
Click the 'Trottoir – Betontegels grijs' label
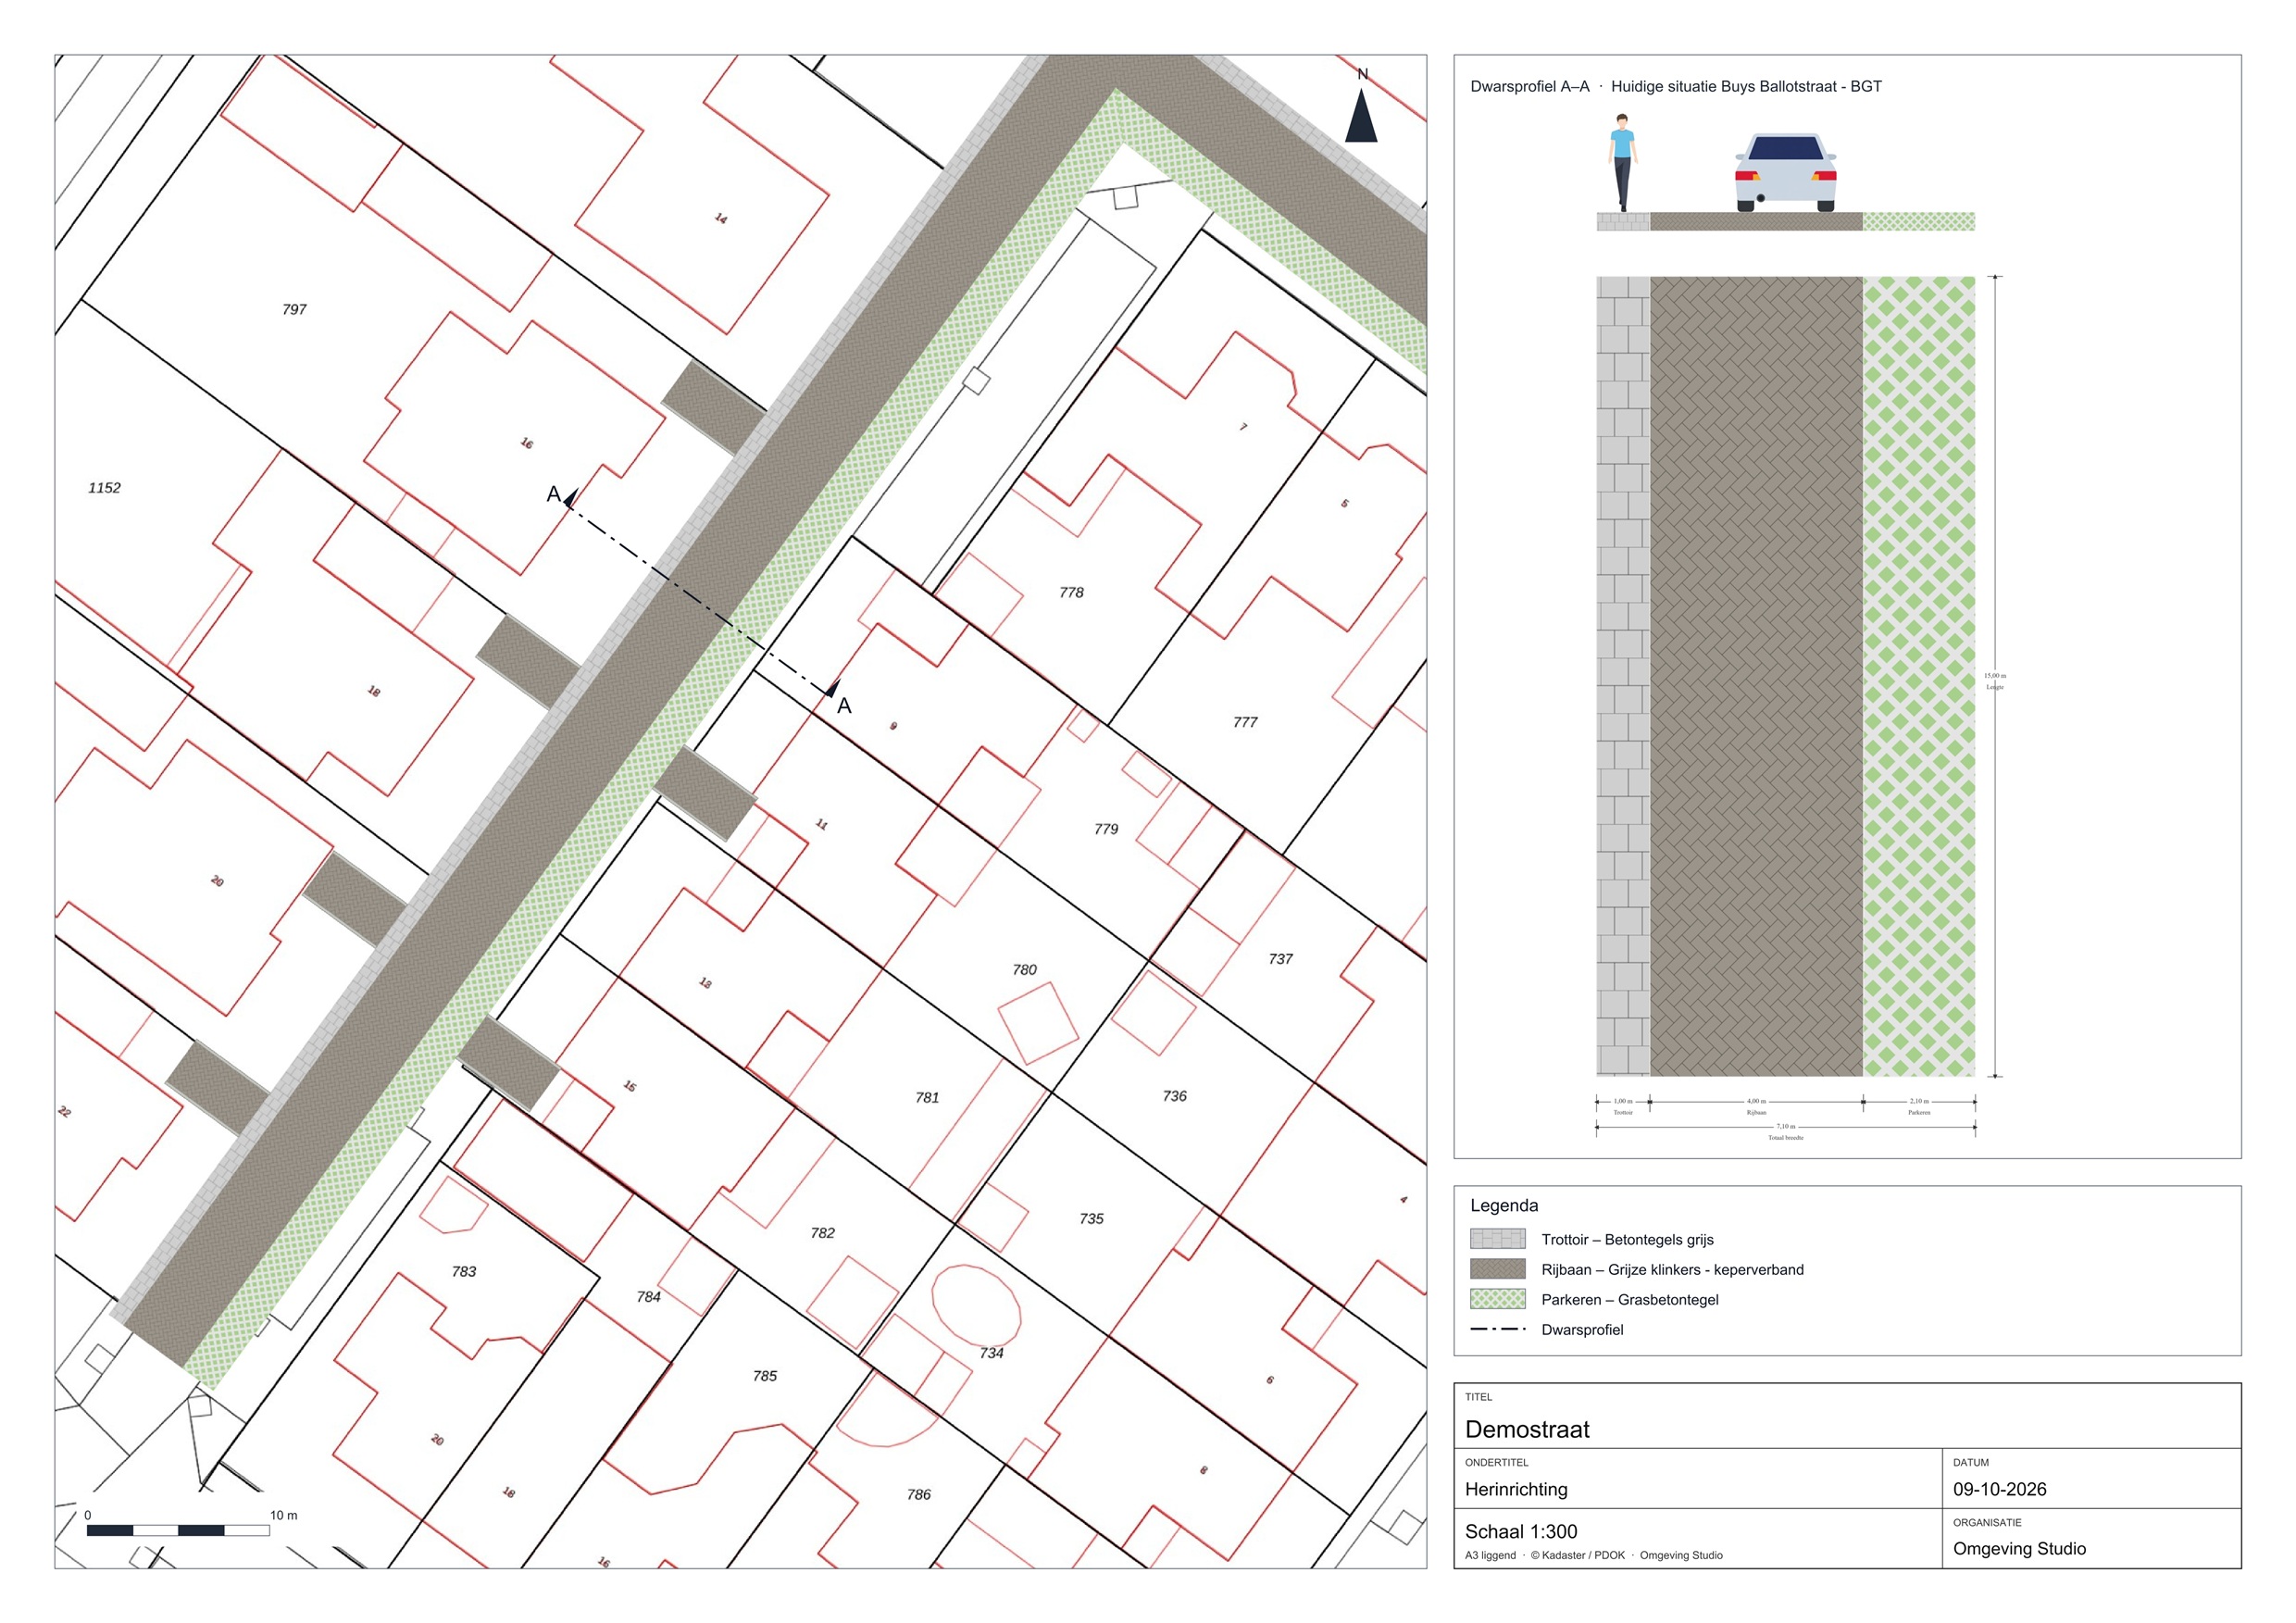(x=1627, y=1240)
